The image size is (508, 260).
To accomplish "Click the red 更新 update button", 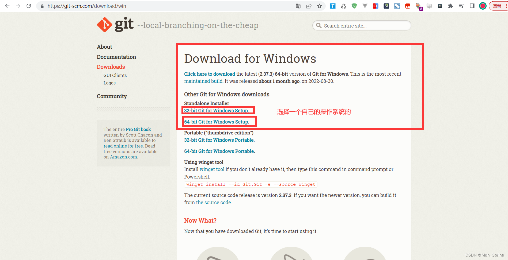I will click(x=498, y=6).
